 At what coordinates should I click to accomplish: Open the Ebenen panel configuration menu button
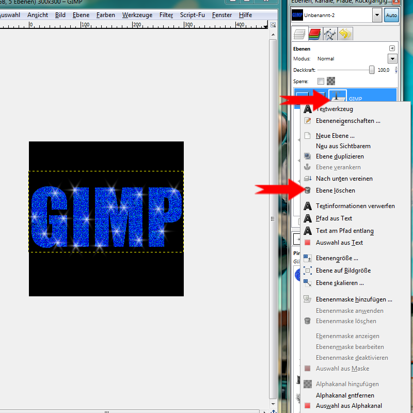pos(392,48)
